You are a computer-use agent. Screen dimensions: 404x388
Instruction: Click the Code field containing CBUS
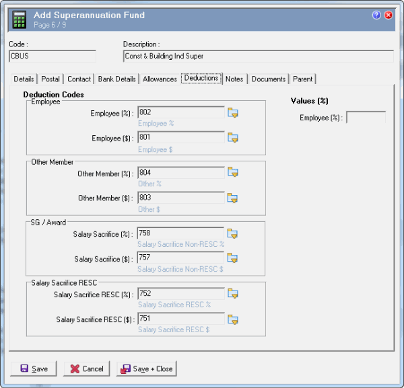point(52,56)
